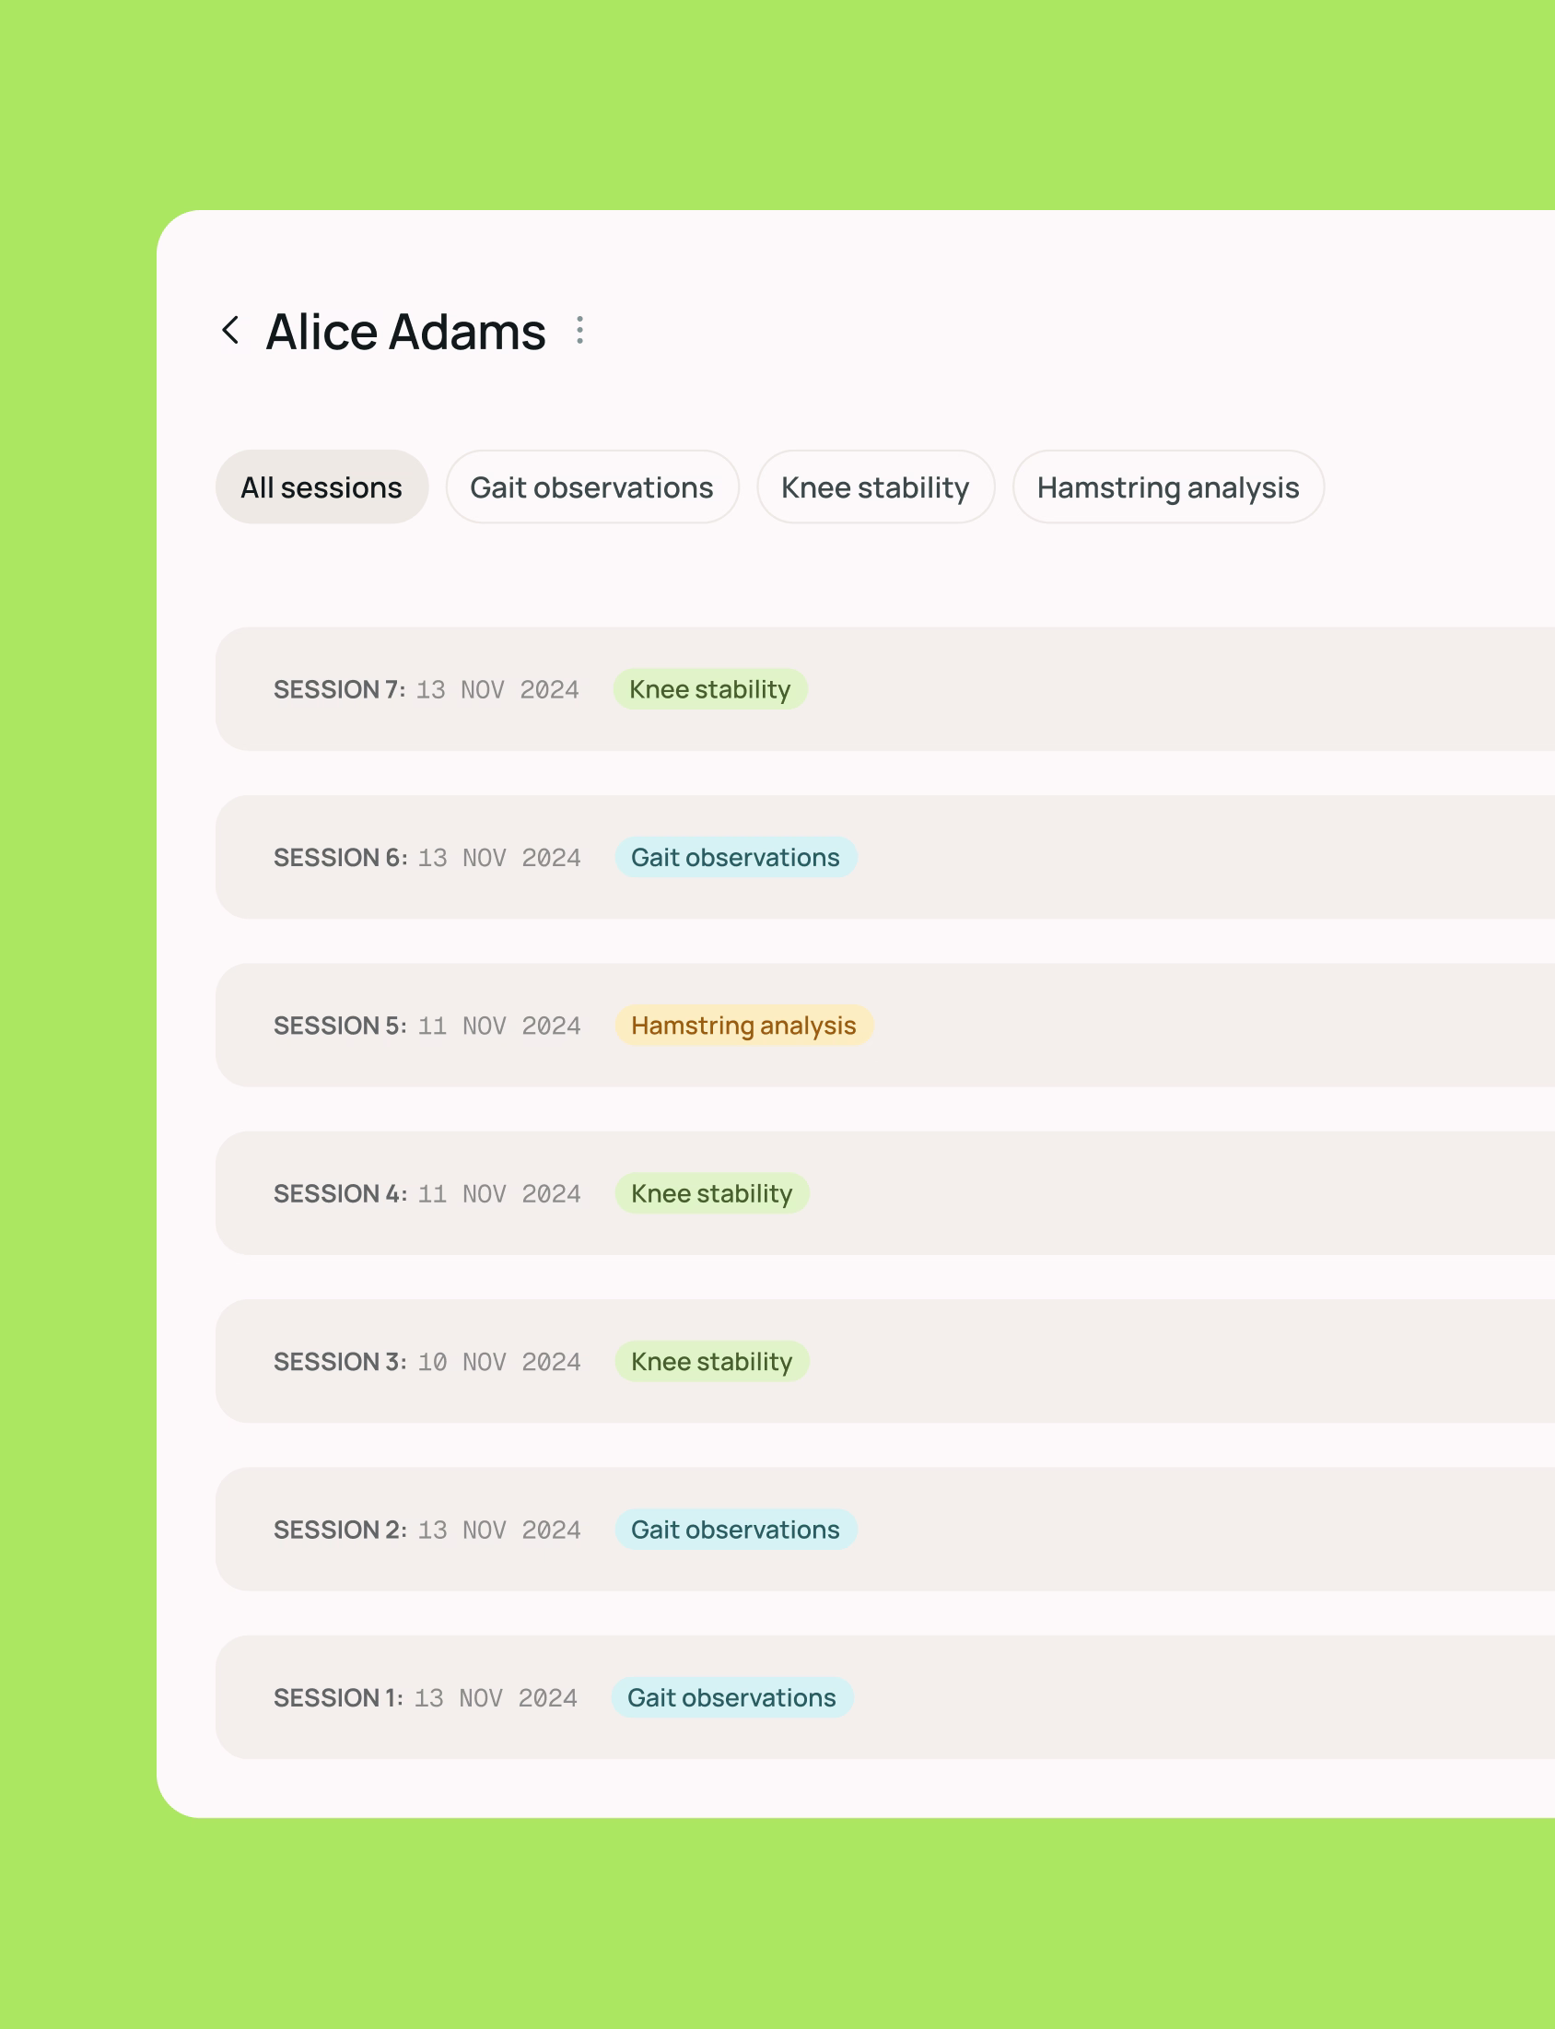Enable the Knee stability filter
The height and width of the screenshot is (2029, 1555).
(x=875, y=487)
